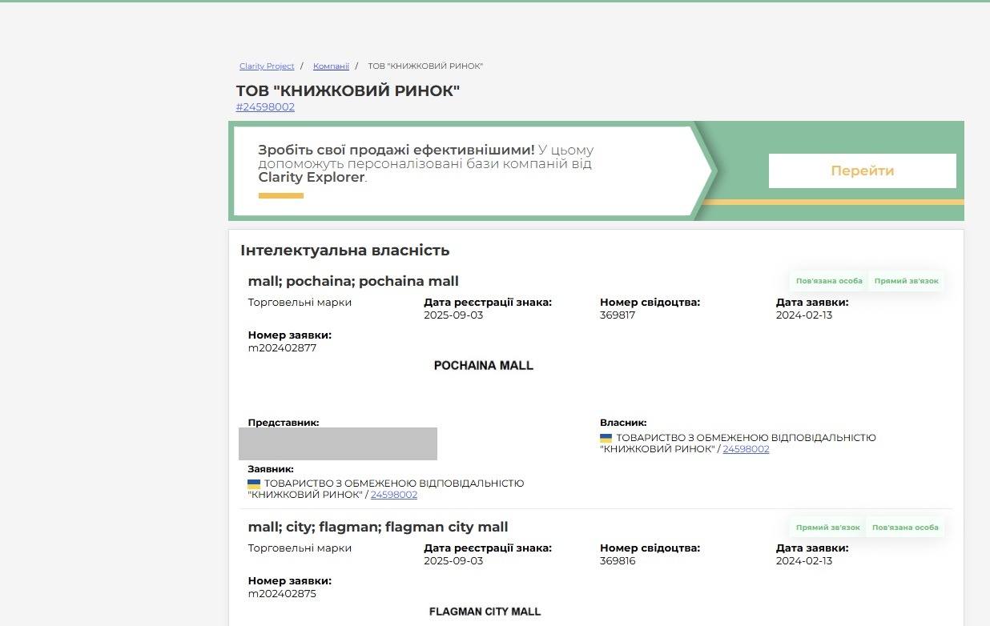The image size is (990, 626).
Task: Click the POCHAINA MALL trademark image
Action: point(484,366)
